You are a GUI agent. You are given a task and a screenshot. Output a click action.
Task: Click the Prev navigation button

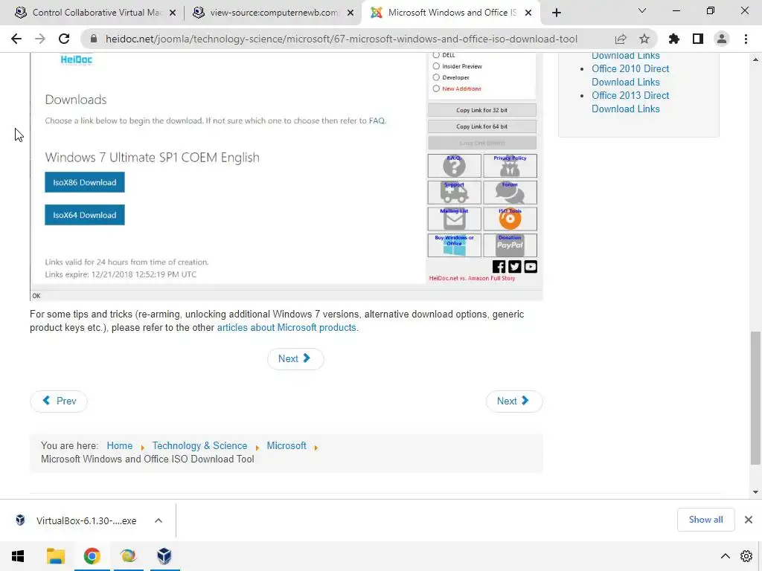(59, 401)
